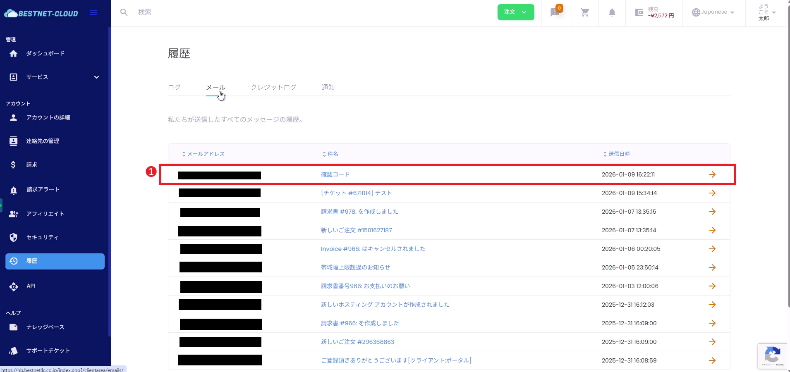Open the 請求書 #978: を作成しました link
790x372 pixels.
pos(359,212)
